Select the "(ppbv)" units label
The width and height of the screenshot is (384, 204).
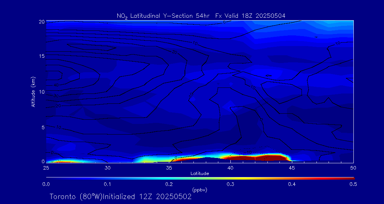[199, 190]
